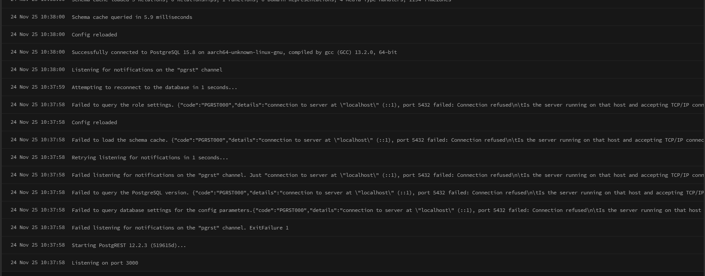Click the "Starting PostgREST 12.2.3" log message
The width and height of the screenshot is (705, 276).
pyautogui.click(x=129, y=245)
